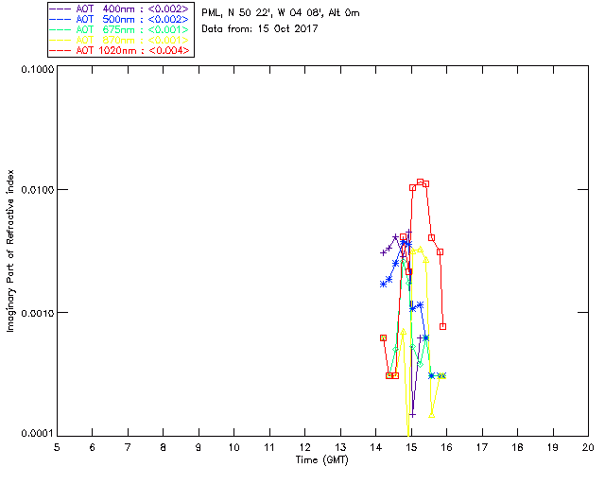Click the 0.0010 y-axis tick label

pyautogui.click(x=37, y=313)
